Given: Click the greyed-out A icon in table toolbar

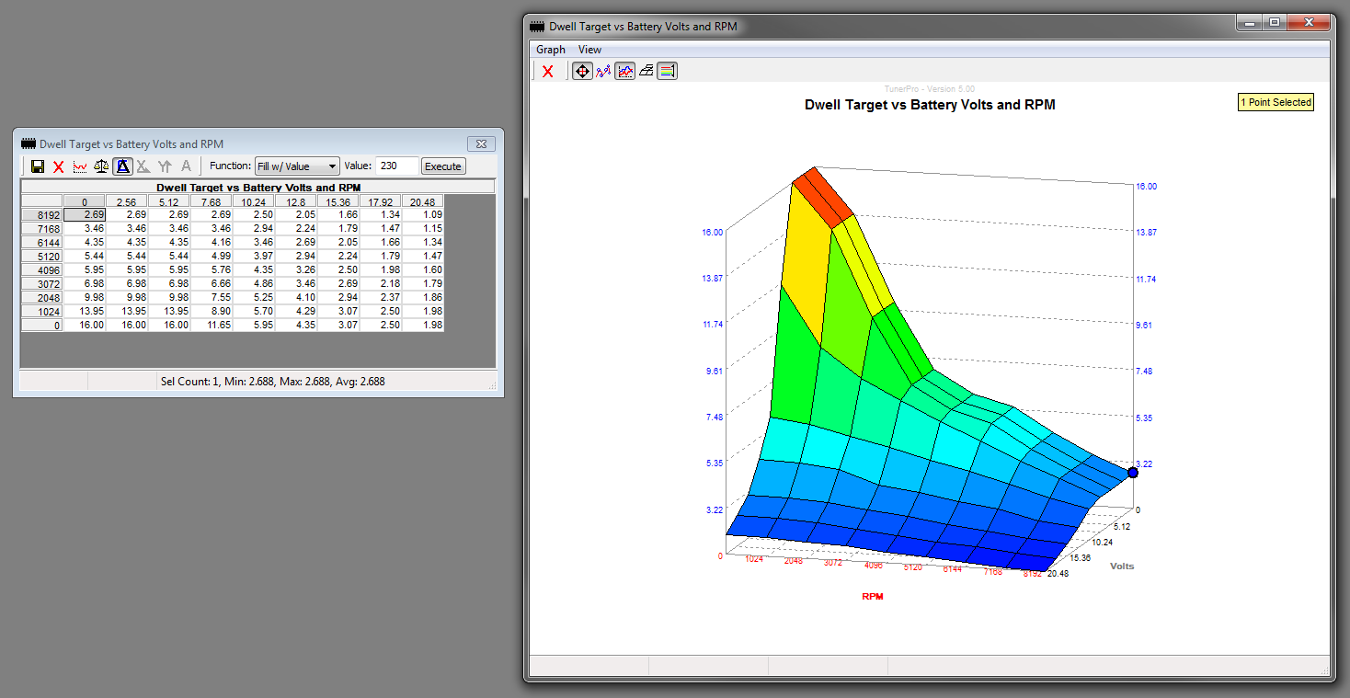Looking at the screenshot, I should 186,166.
